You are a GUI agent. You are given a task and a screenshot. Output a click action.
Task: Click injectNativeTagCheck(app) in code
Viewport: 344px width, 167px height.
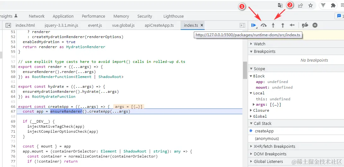coord(56,126)
